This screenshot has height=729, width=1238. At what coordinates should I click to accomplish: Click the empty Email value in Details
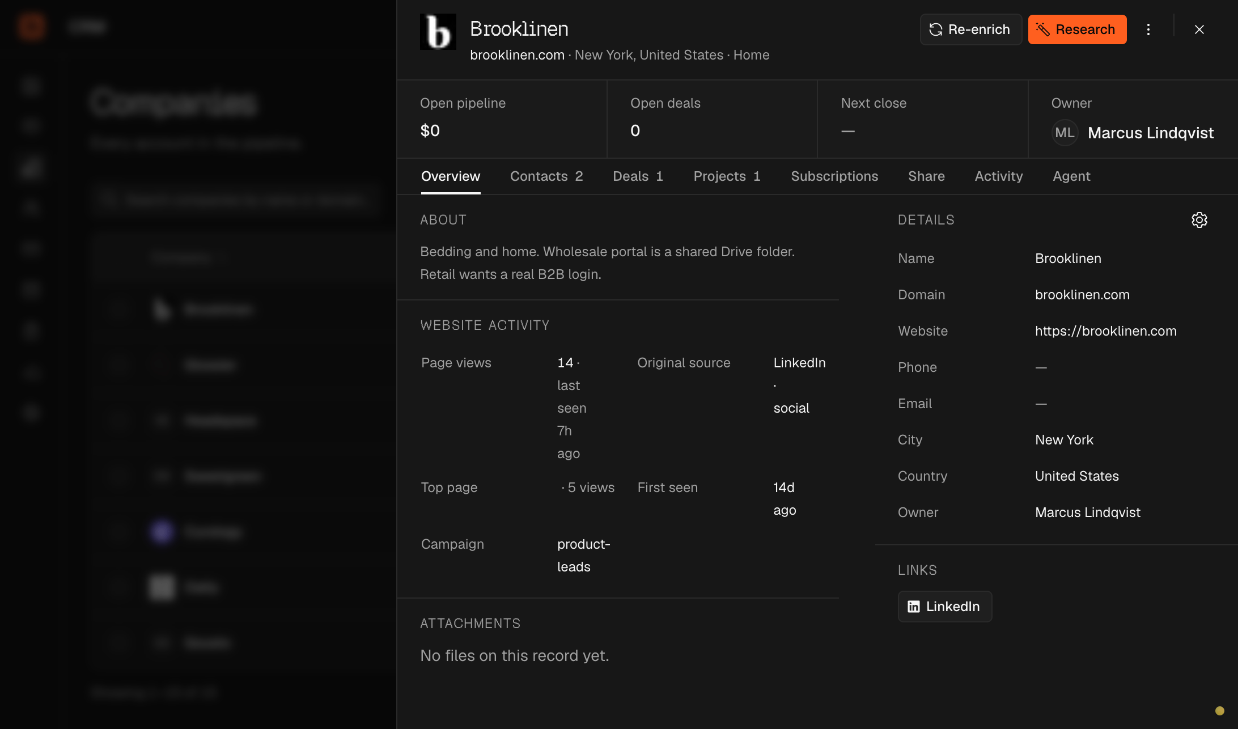click(1041, 404)
